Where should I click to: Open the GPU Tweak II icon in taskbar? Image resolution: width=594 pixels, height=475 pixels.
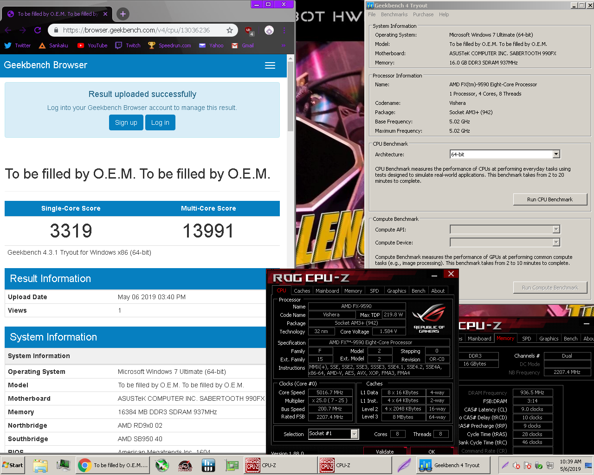tap(185, 465)
